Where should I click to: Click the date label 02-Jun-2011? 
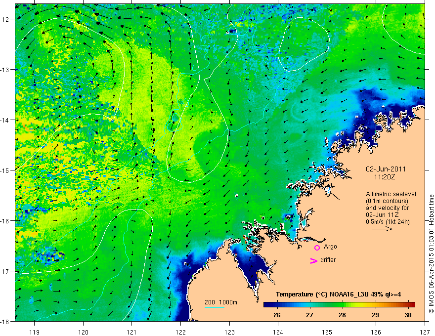coord(386,169)
